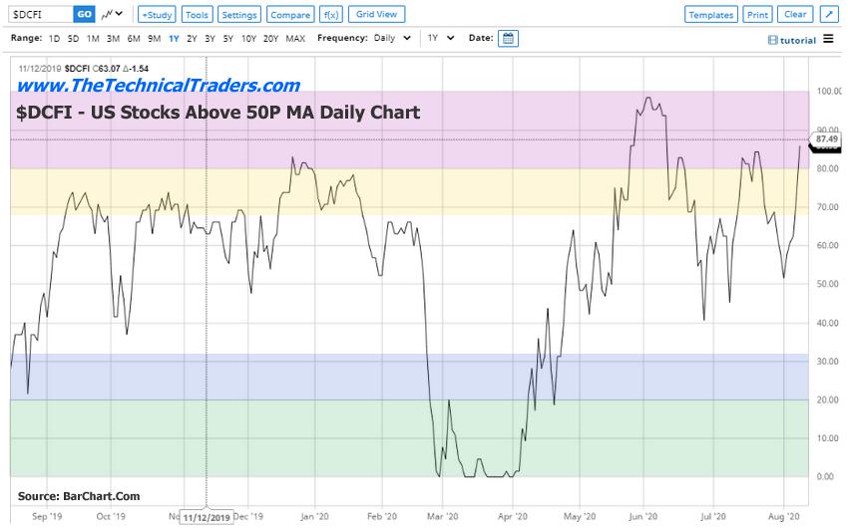Print the chart
This screenshot has width=848, height=531.
pos(758,15)
